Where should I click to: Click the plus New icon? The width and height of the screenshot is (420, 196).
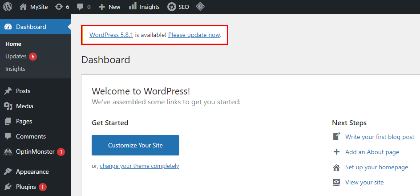coord(102,7)
